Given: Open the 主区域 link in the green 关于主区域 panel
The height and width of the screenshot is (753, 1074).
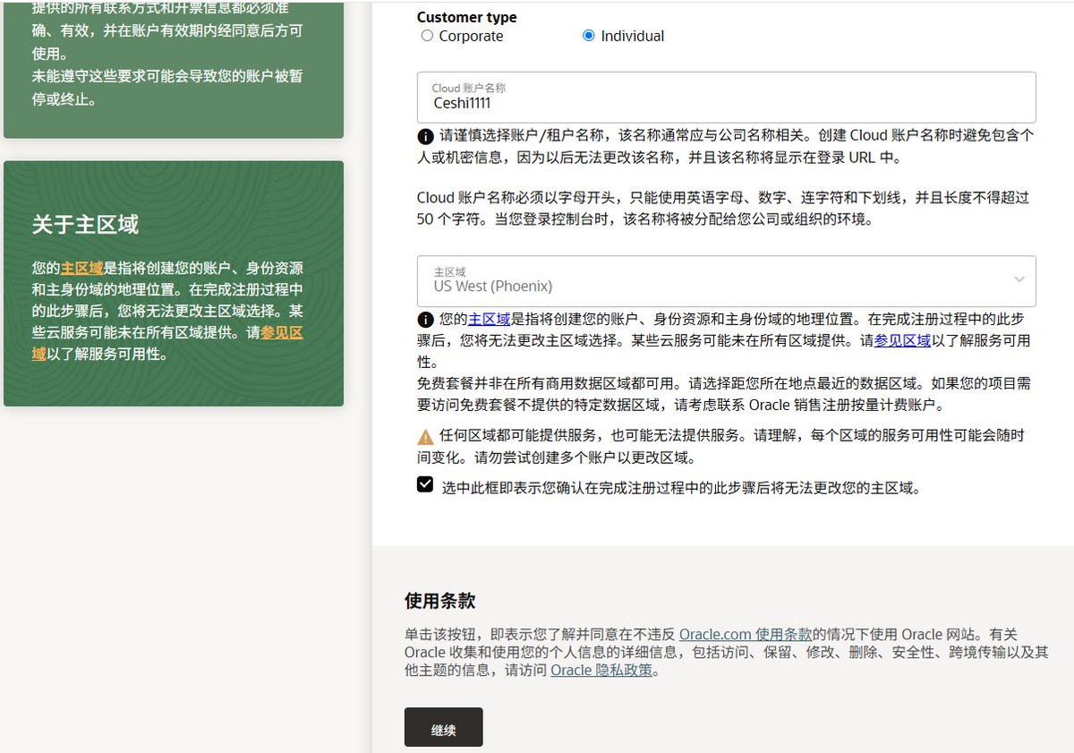Looking at the screenshot, I should point(82,268).
